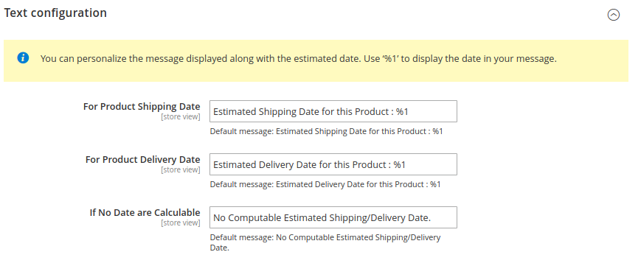
Task: Click default message note below Shipping Date field
Action: 327,132
